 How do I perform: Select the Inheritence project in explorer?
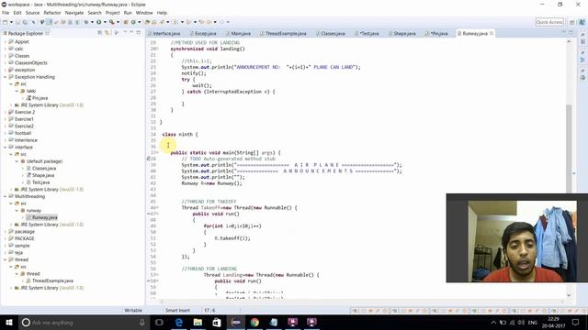coord(26,140)
